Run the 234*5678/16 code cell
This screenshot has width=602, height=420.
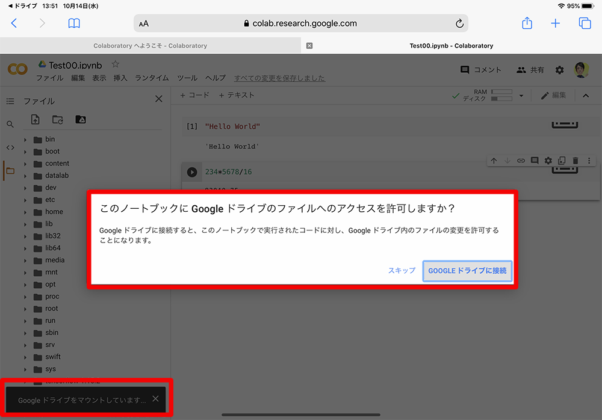(191, 171)
